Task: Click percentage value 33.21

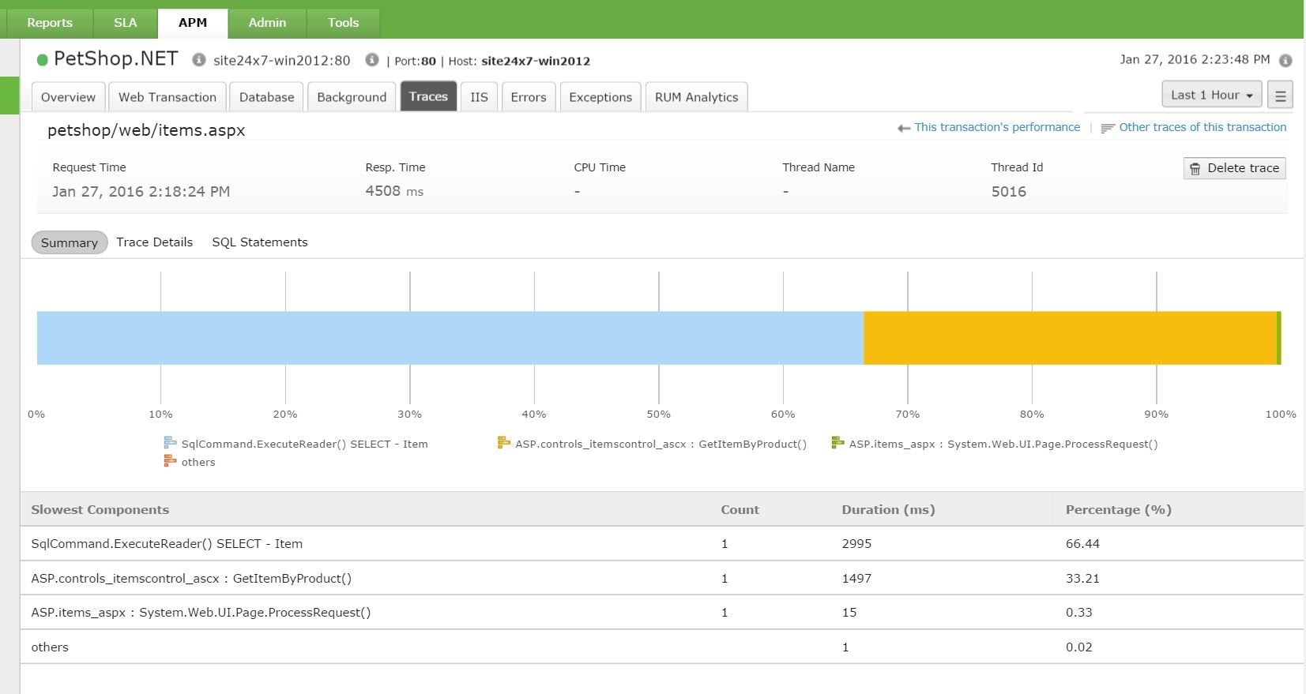Action: (x=1082, y=579)
